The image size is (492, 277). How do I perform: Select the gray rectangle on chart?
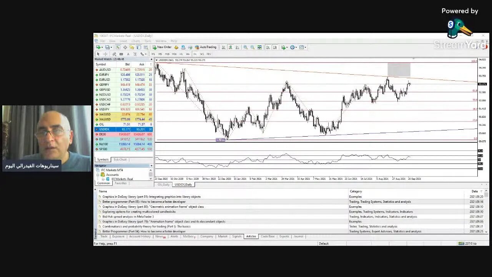pyautogui.click(x=399, y=70)
